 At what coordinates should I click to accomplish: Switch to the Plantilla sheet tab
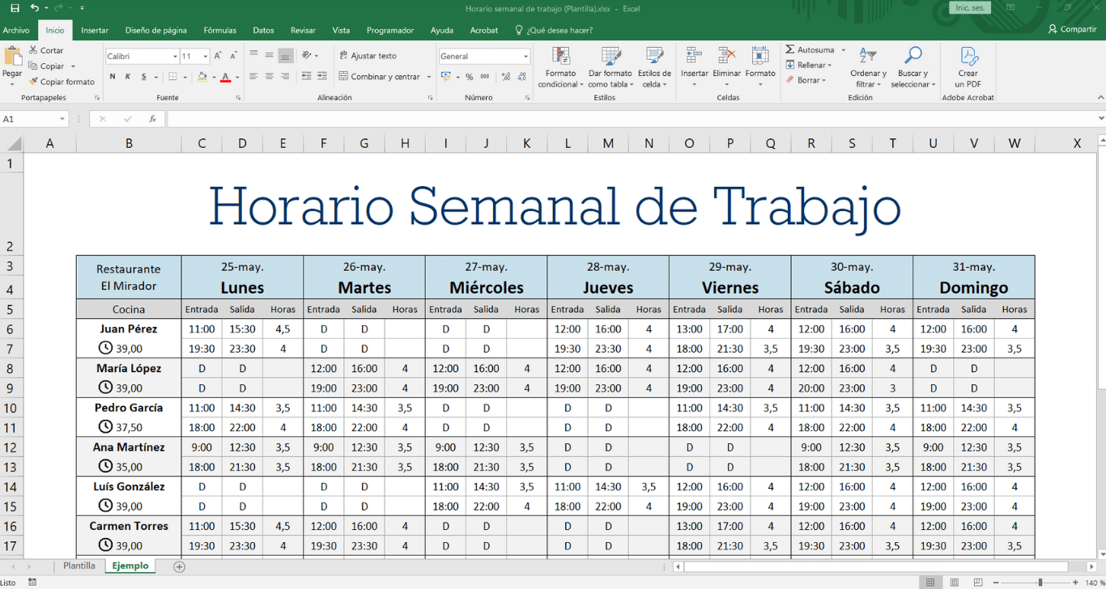(79, 566)
